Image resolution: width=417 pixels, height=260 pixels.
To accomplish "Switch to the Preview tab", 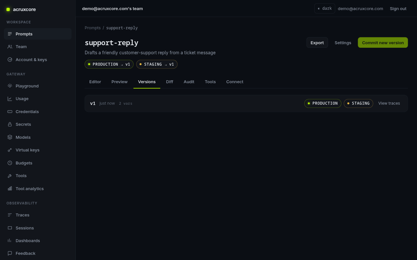I will pos(120,82).
